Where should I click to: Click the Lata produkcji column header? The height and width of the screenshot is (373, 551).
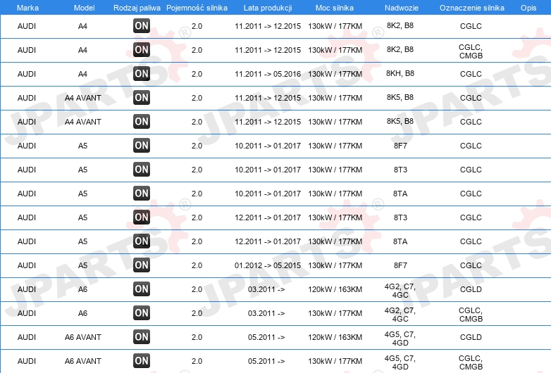tap(268, 8)
